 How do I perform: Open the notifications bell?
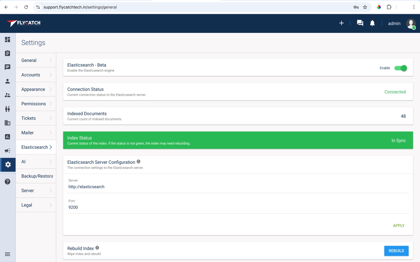pos(372,23)
